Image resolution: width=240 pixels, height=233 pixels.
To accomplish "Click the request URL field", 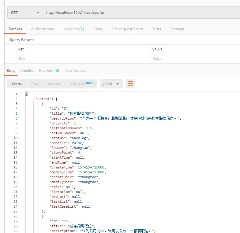I will coord(141,13).
